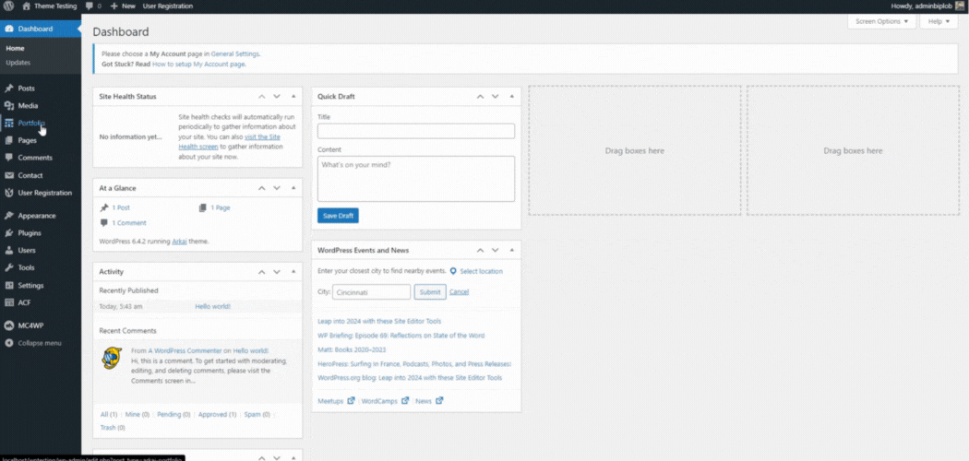
Task: Click the City input field
Action: tap(371, 292)
